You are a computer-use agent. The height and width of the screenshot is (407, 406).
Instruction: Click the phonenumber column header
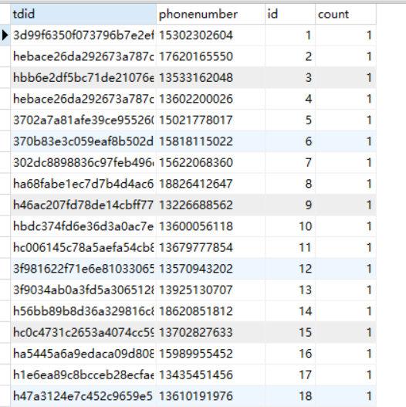pyautogui.click(x=211, y=14)
